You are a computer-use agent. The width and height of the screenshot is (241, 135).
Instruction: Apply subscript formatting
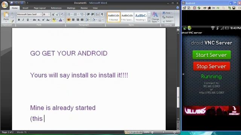[39, 20]
